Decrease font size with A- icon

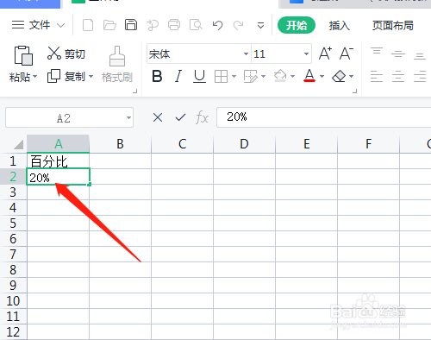[347, 54]
